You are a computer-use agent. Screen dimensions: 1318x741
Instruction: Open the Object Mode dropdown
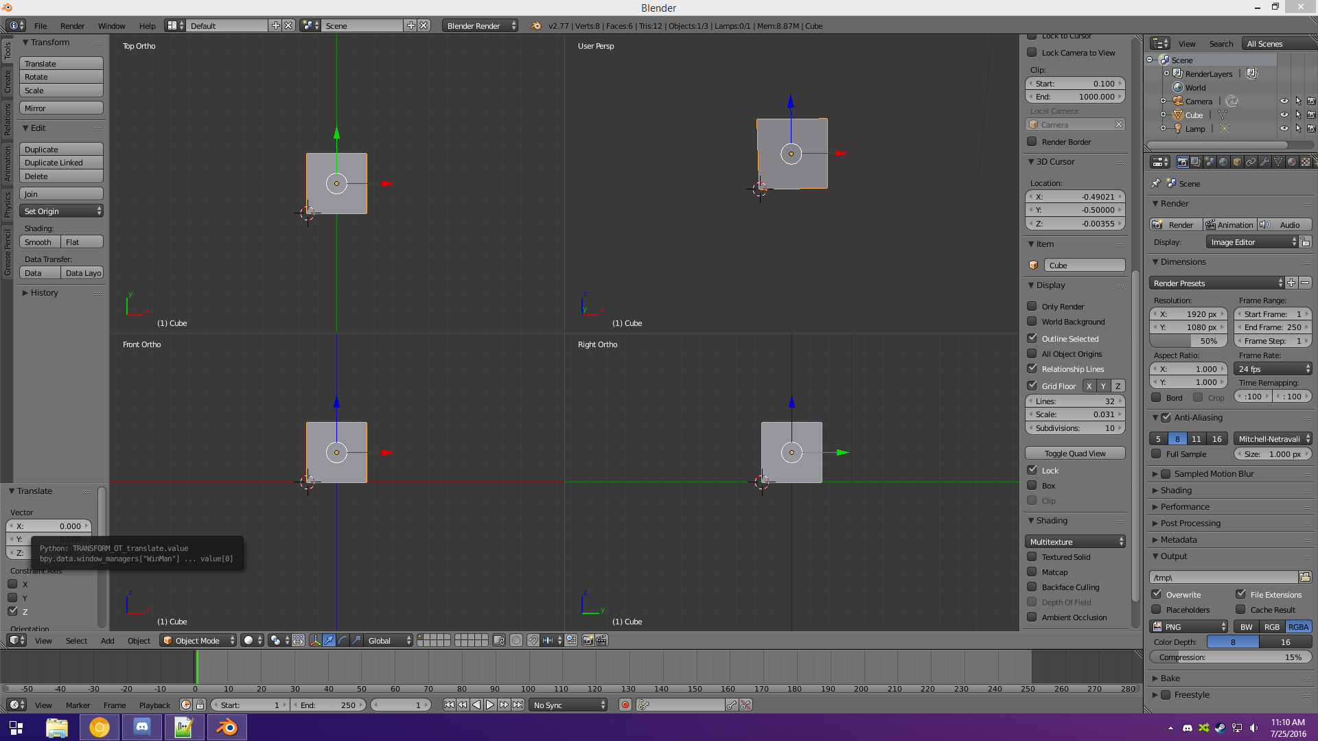[198, 640]
